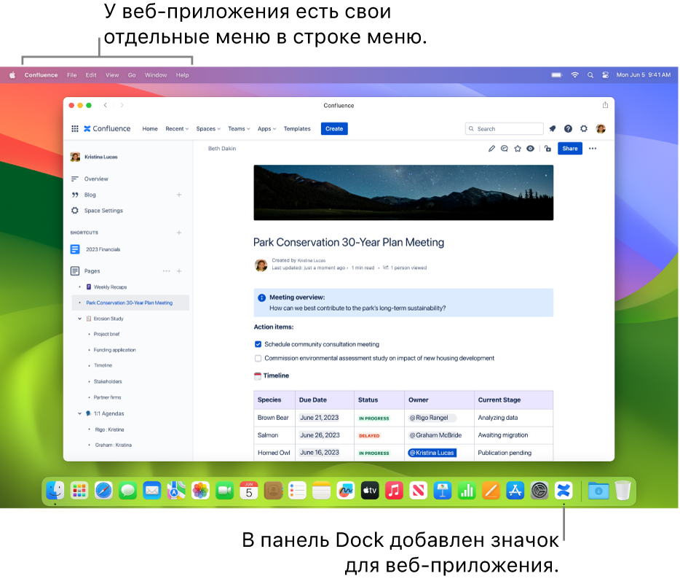Open page restrictions lock icon

(547, 149)
